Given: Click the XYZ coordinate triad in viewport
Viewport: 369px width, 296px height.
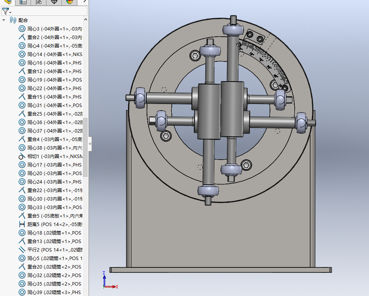Looking at the screenshot, I should click(x=110, y=280).
